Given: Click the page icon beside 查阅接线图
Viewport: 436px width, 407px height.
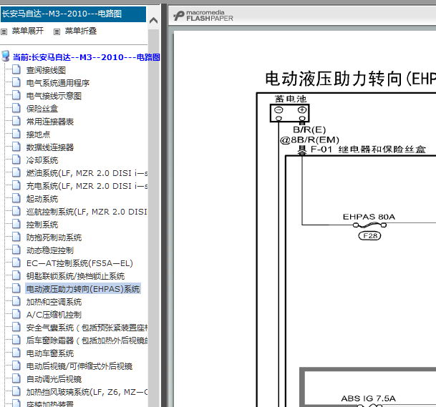Looking at the screenshot, I should (16, 69).
